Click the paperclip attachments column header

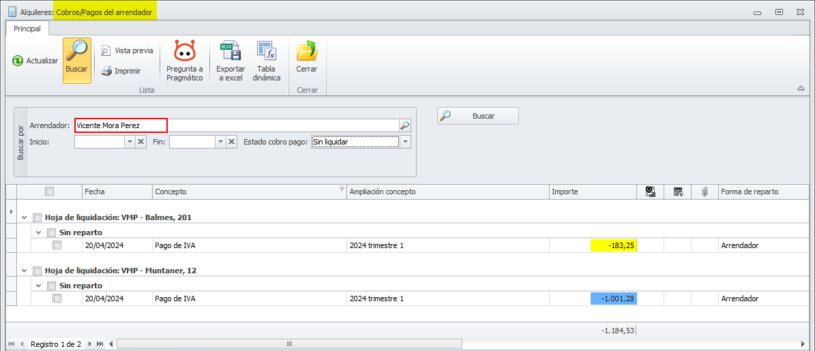pyautogui.click(x=705, y=192)
